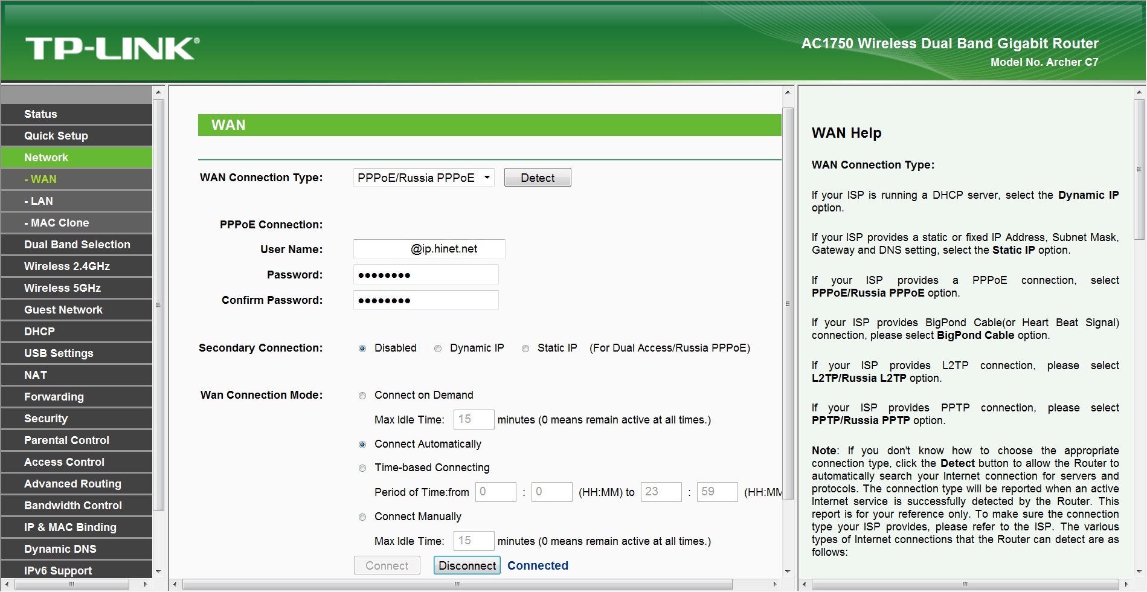Open IPv6 Support page
Viewport: 1147px width, 592px height.
(77, 570)
